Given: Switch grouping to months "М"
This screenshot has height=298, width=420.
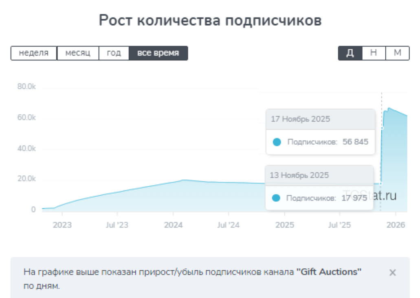Looking at the screenshot, I should [x=397, y=53].
